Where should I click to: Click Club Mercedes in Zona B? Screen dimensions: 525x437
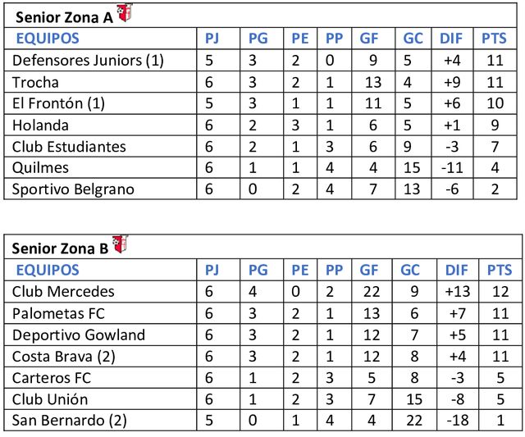pos(63,291)
